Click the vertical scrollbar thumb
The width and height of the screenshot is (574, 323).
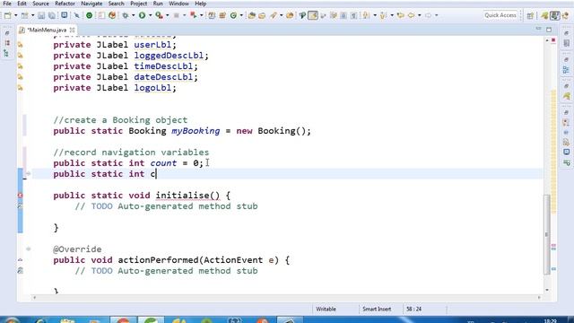pos(547,234)
